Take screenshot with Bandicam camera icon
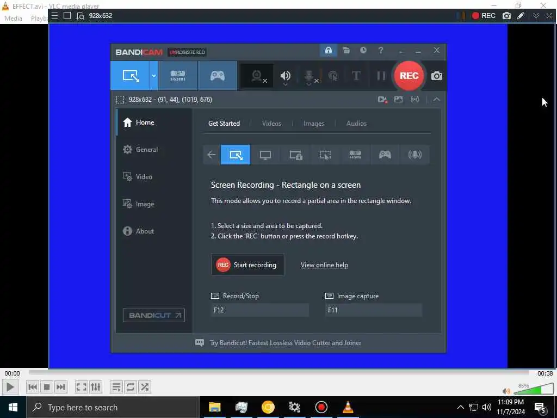Viewport: 557px width, 418px height. click(x=437, y=76)
